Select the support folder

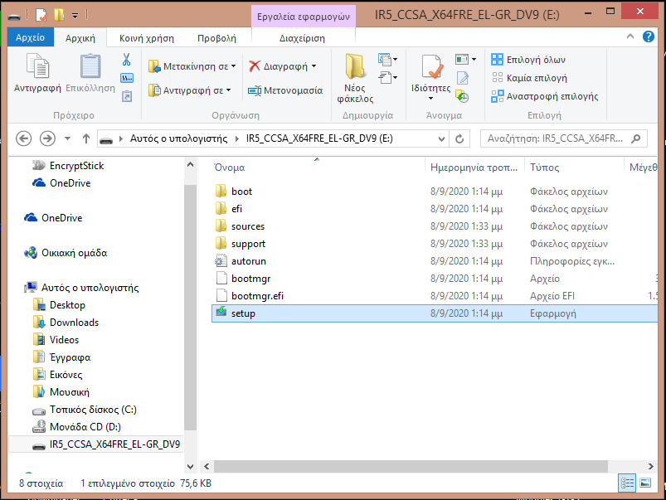coord(434,244)
